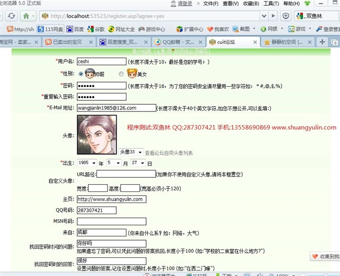Open a new tab with plus button
Screen dimensions: 340x276
click(x=322, y=42)
